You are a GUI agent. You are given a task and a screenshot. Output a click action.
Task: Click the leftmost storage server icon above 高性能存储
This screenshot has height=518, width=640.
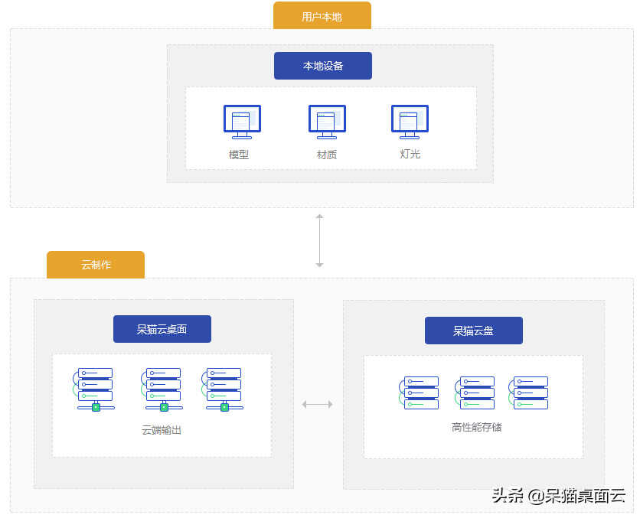tap(419, 393)
